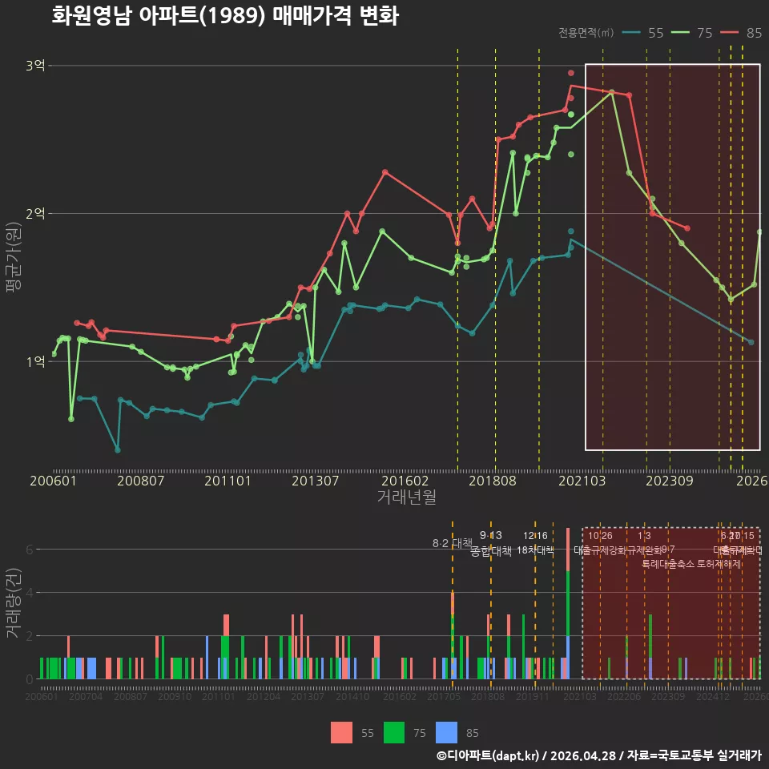Click 201602 on the price chart x-axis
This screenshot has height=769, width=769.
[405, 481]
